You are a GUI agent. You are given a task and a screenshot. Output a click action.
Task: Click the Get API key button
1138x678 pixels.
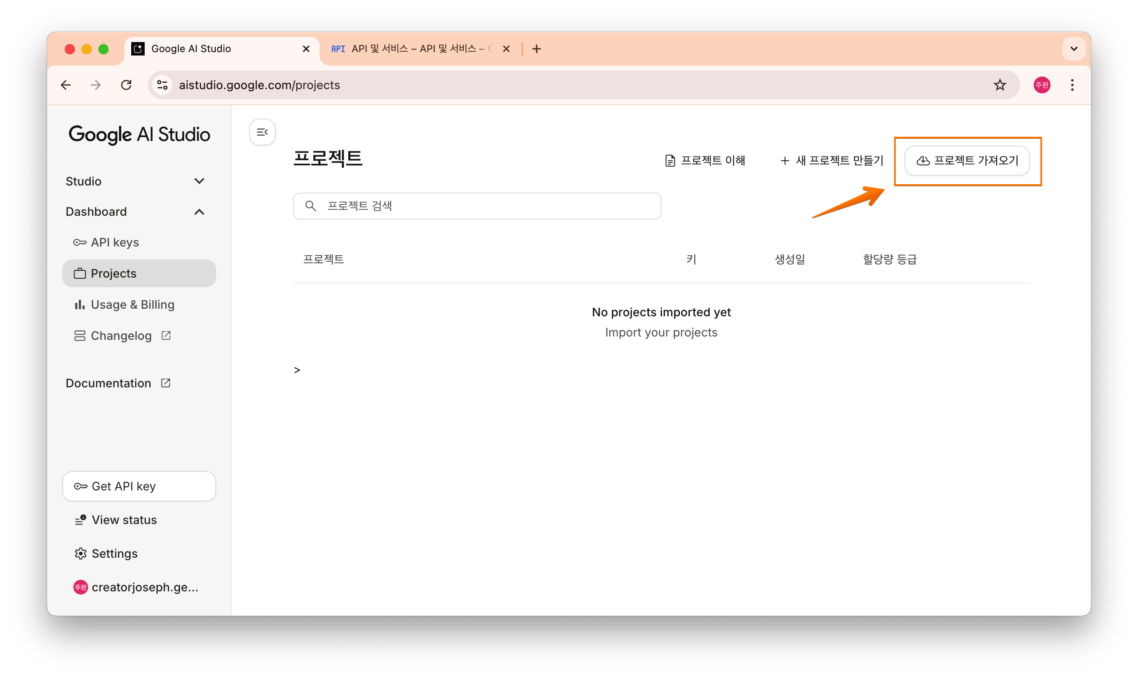[x=139, y=486]
